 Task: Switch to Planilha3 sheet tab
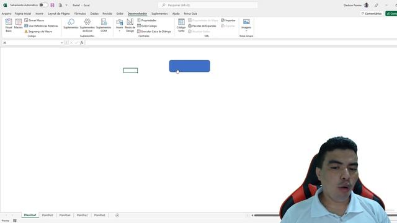48,215
